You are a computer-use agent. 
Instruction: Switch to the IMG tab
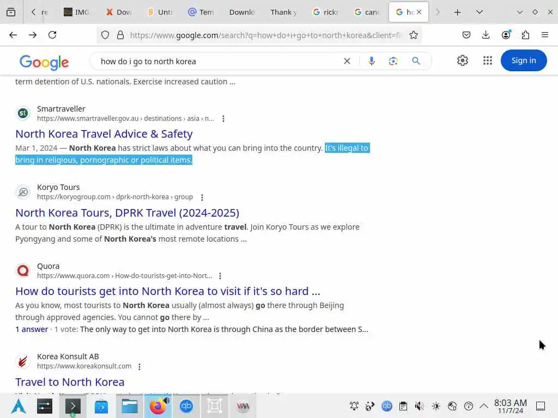pos(76,12)
